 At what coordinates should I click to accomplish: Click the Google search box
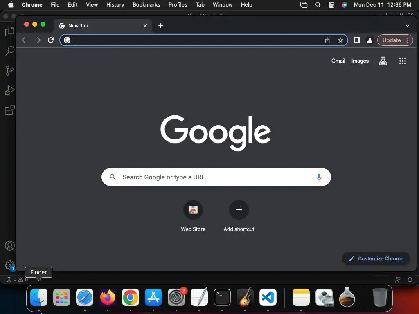pos(216,177)
